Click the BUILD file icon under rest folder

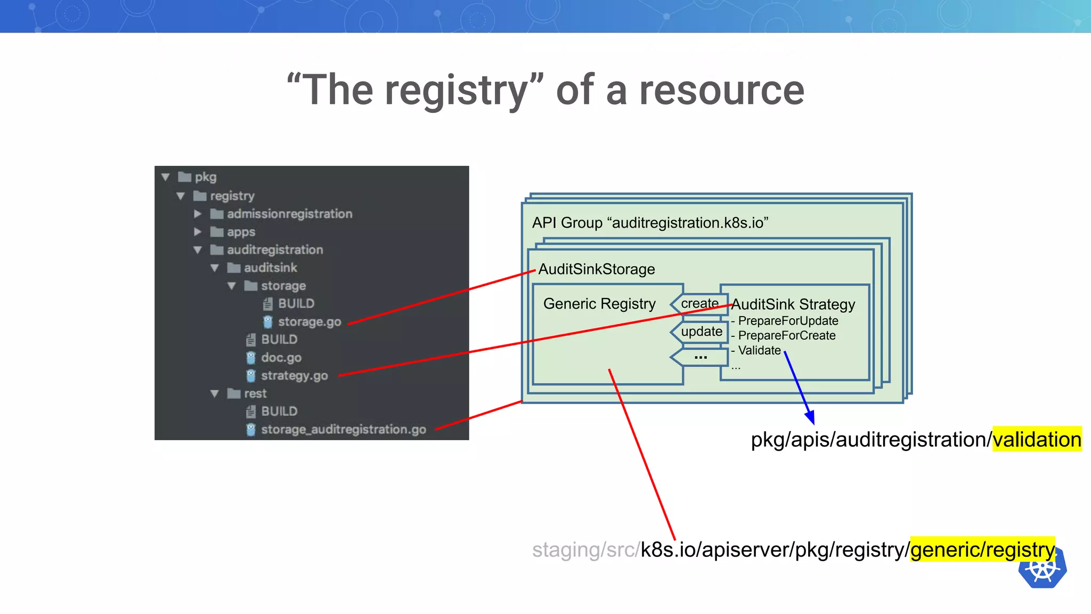(251, 411)
